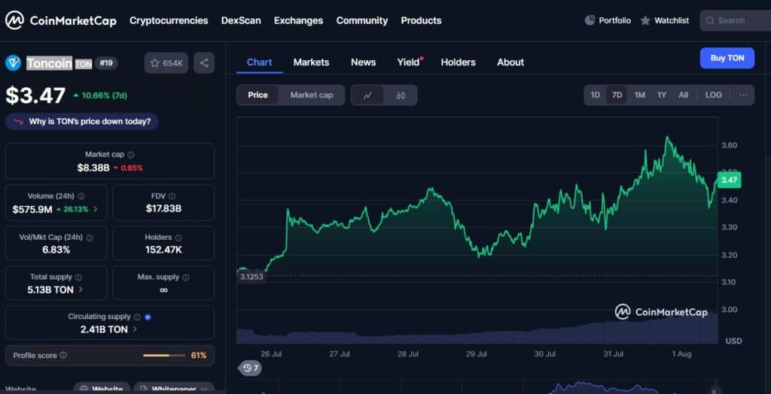Open the Portfolio pie chart icon

(x=590, y=20)
